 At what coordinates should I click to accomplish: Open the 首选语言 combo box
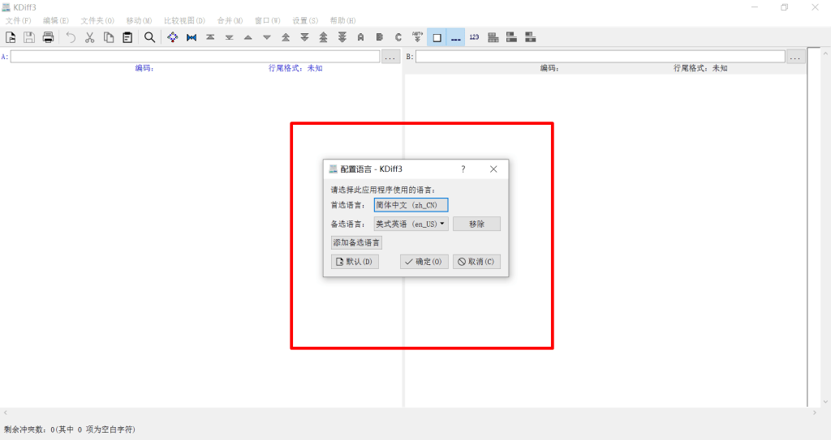pyautogui.click(x=411, y=205)
